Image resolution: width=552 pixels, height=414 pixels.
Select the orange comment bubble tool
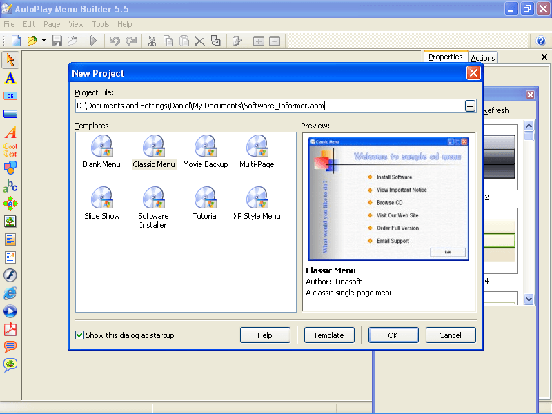pyautogui.click(x=10, y=346)
